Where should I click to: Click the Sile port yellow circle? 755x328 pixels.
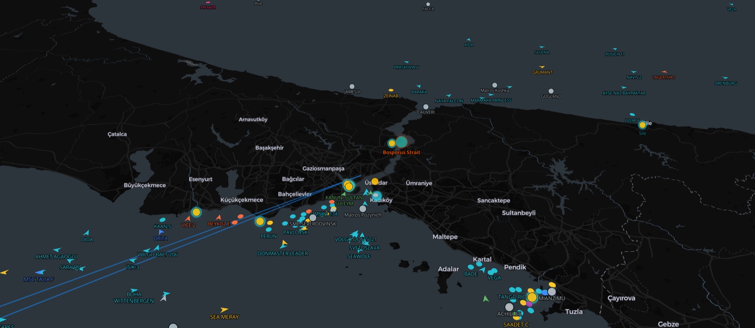[642, 125]
